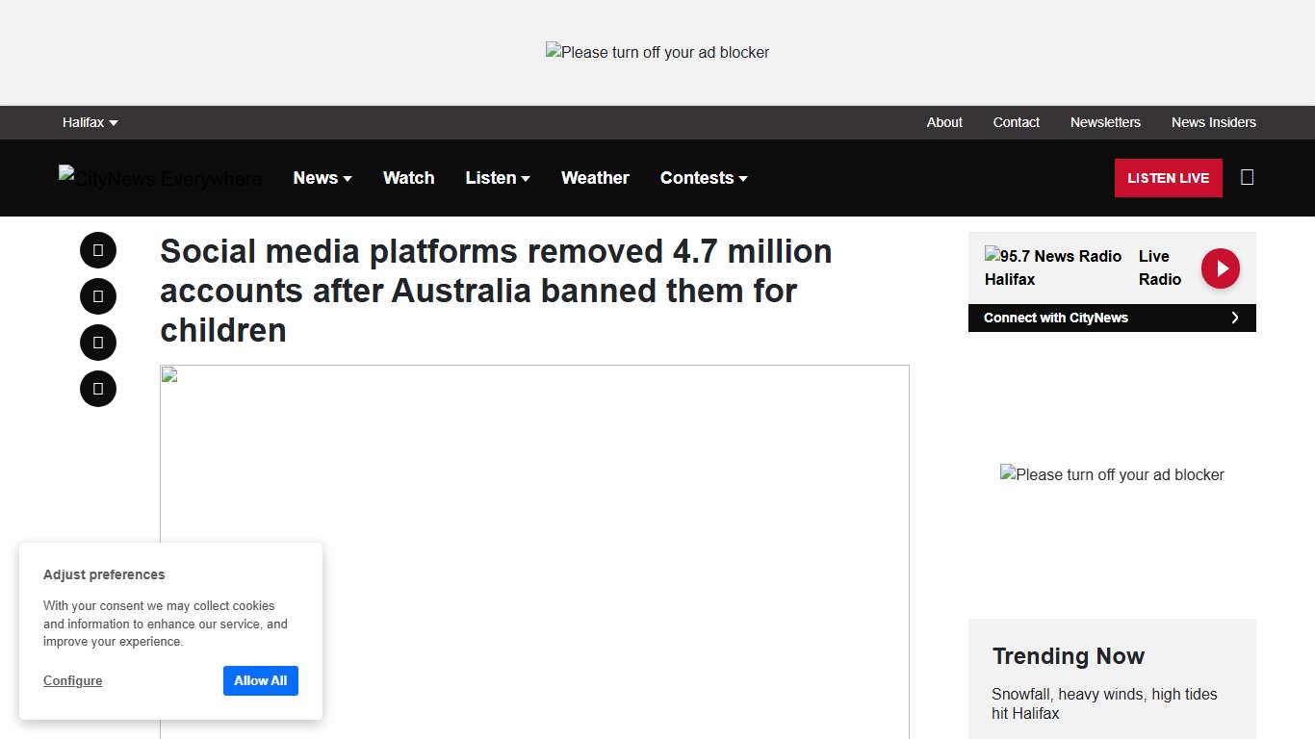Screen dimensions: 1315x739
Task: Open the Configure cookie preferences link
Action: tap(72, 680)
